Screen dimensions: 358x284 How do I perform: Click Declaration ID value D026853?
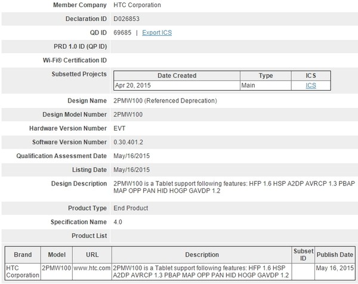(x=128, y=18)
